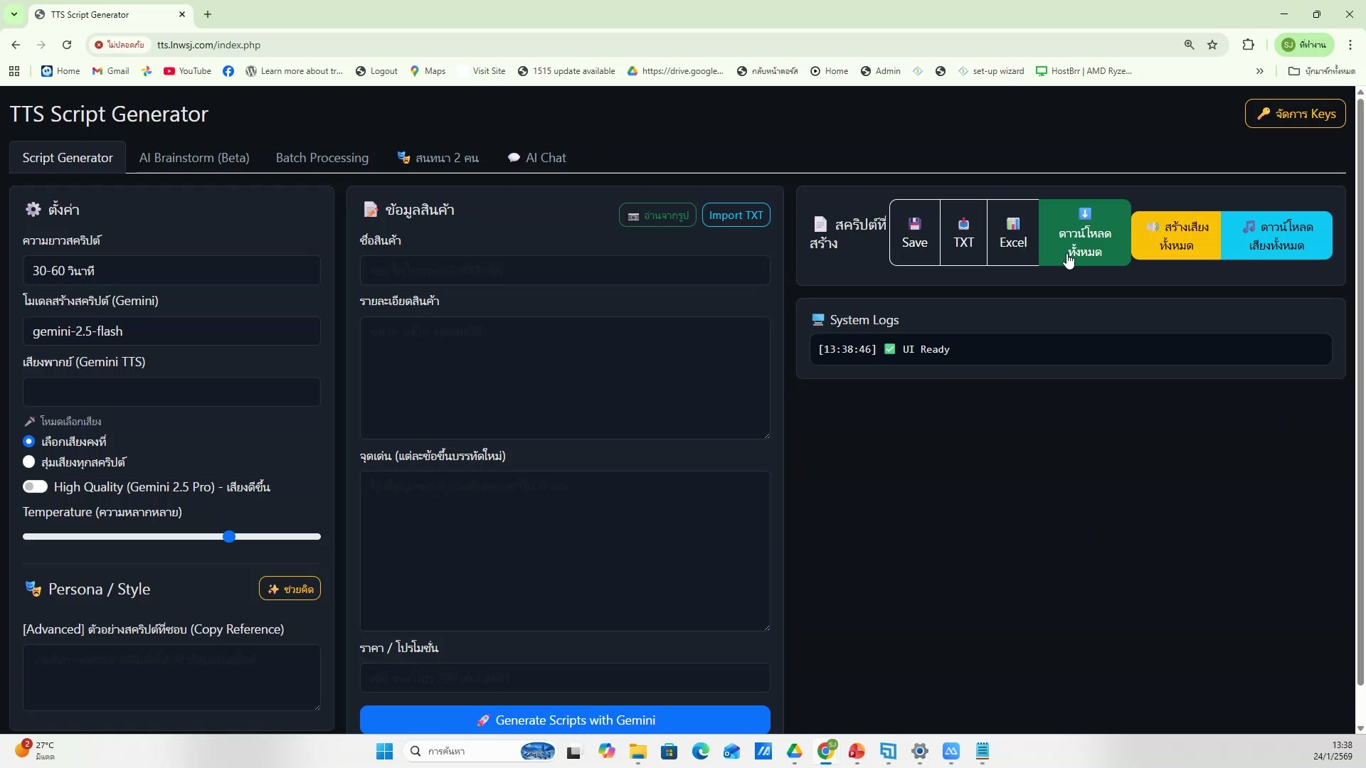Viewport: 1366px width, 768px height.
Task: Select the เลือกเสียงคงที่ radio option
Action: [x=28, y=442]
